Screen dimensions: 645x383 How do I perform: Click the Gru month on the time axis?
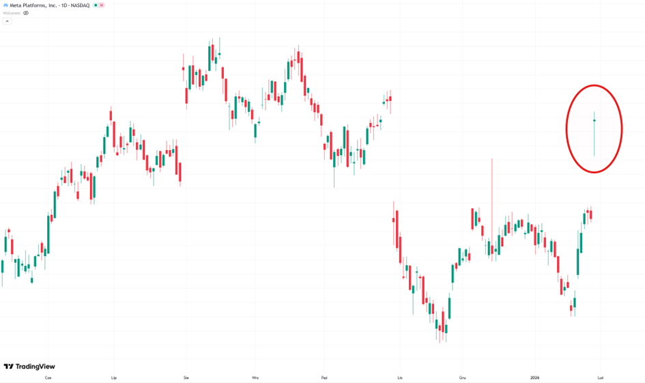point(462,377)
